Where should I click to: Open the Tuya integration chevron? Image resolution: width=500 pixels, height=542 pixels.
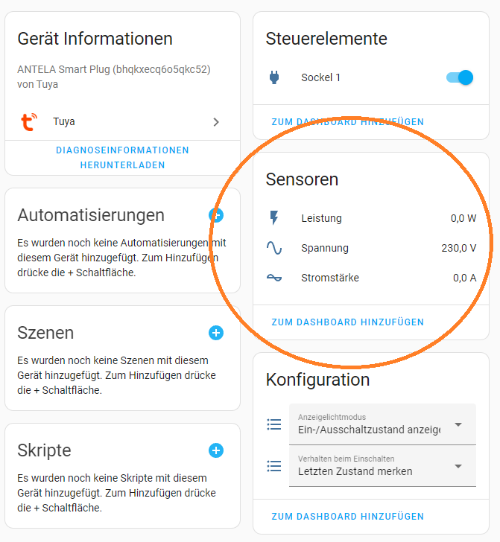(x=216, y=122)
